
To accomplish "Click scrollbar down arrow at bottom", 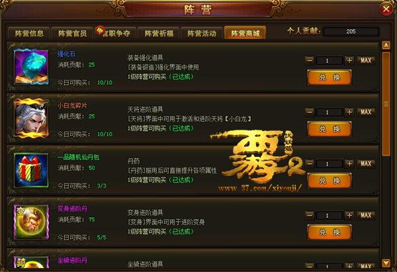I will (386, 263).
